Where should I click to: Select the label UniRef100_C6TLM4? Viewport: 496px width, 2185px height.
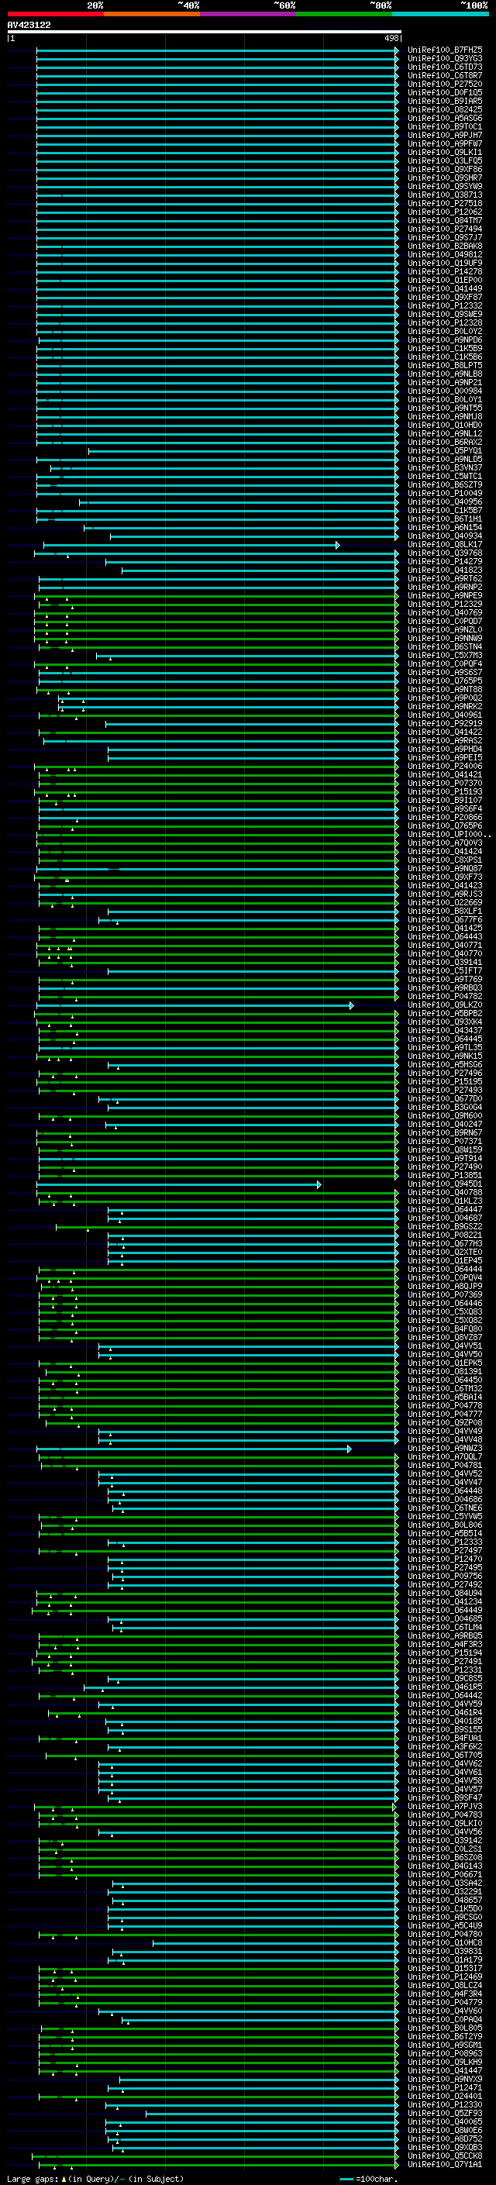point(445,1627)
